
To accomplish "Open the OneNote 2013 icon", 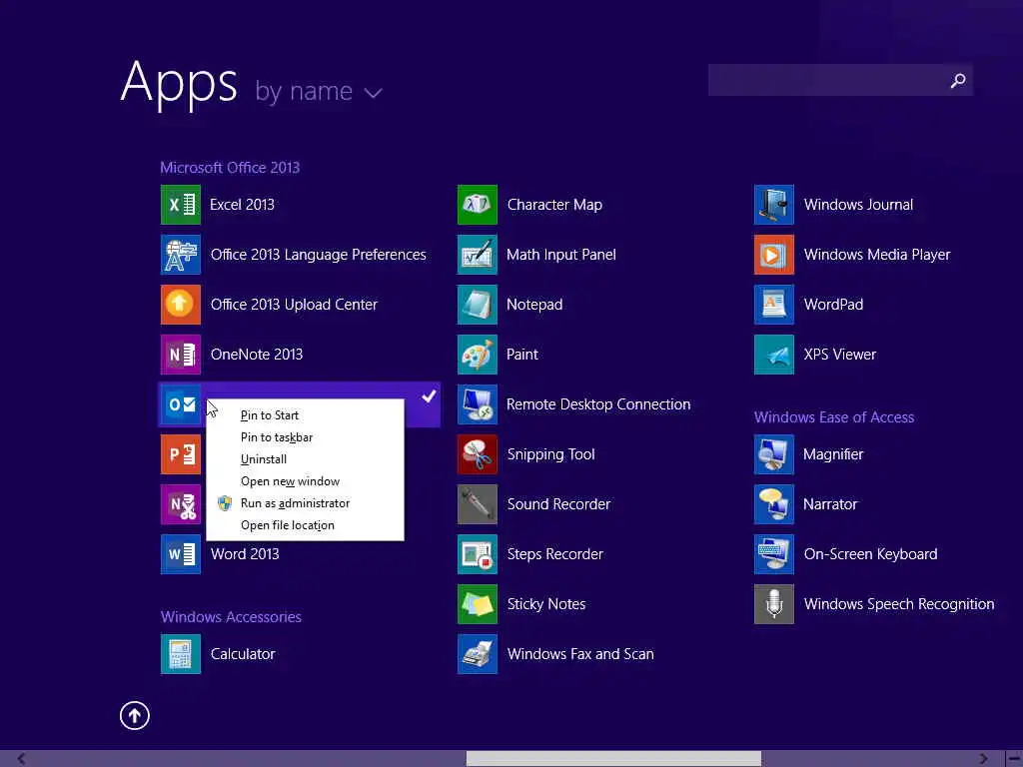I will coord(181,355).
